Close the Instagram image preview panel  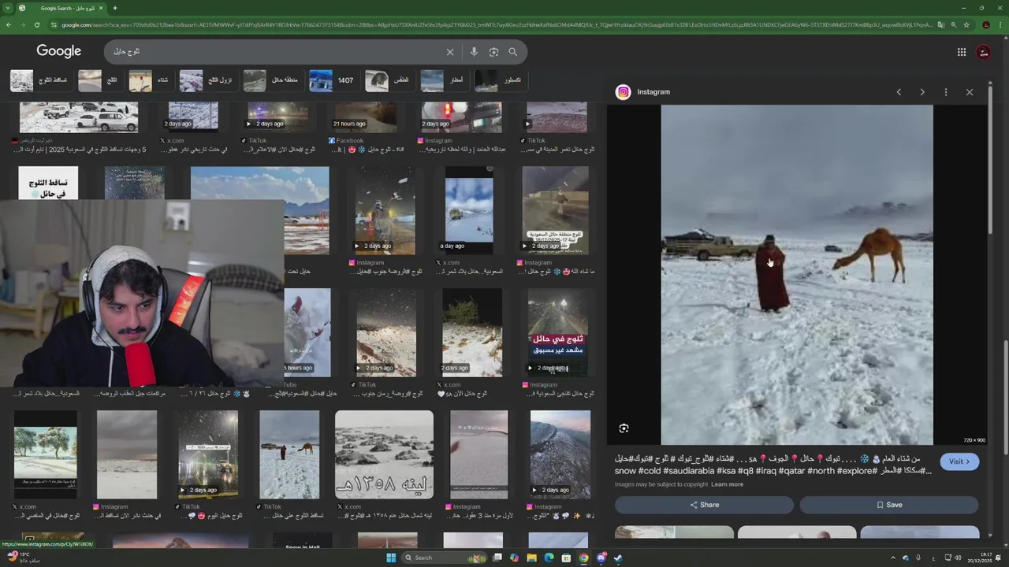point(970,92)
